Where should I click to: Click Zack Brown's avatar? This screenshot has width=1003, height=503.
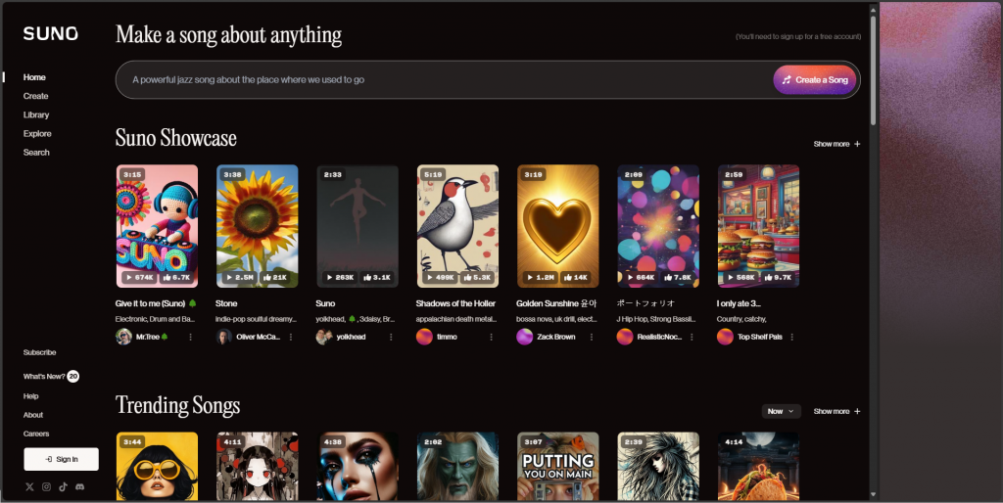click(525, 337)
